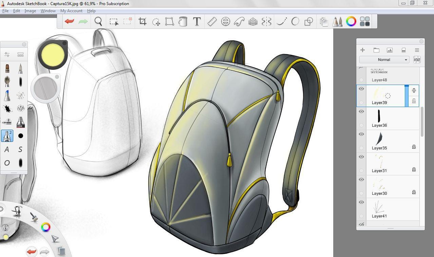This screenshot has width=434, height=257.
Task: Open the Perspective Guides tool
Action: coord(253,22)
